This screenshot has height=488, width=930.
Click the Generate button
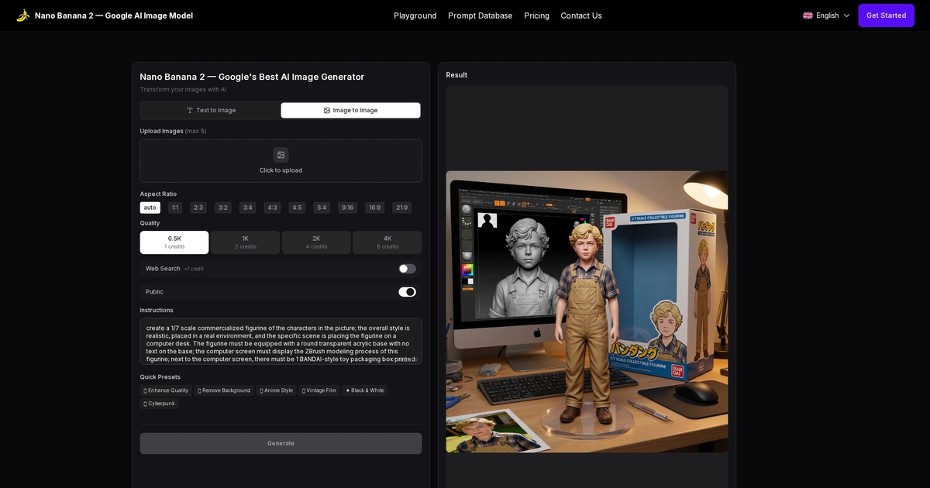point(280,443)
